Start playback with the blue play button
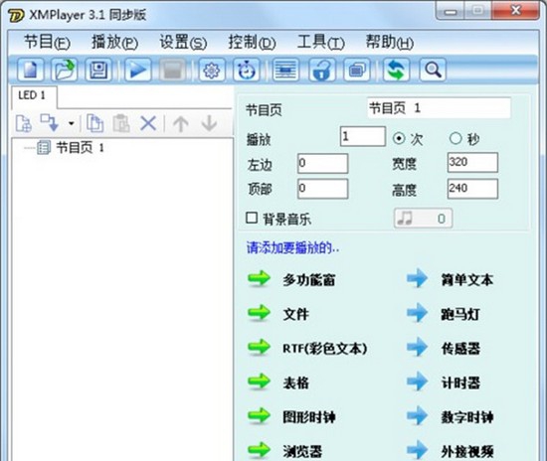 138,70
